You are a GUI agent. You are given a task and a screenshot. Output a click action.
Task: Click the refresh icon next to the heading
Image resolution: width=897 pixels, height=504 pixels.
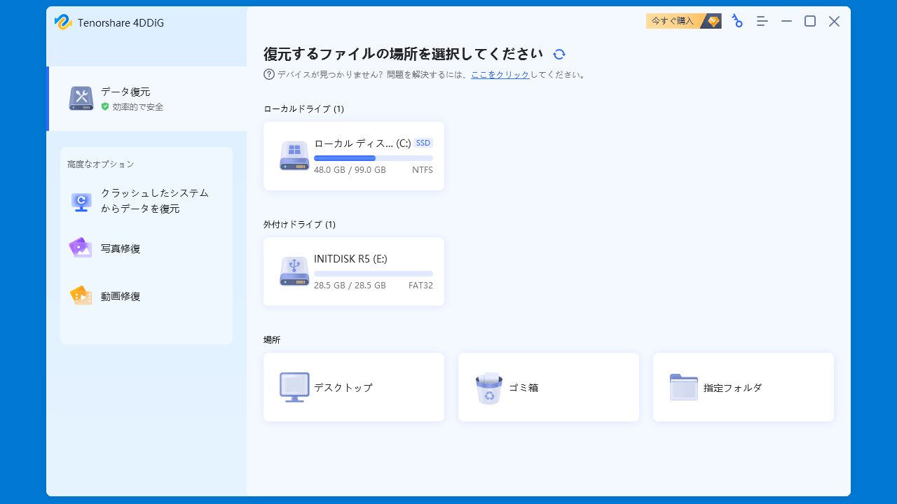tap(559, 55)
